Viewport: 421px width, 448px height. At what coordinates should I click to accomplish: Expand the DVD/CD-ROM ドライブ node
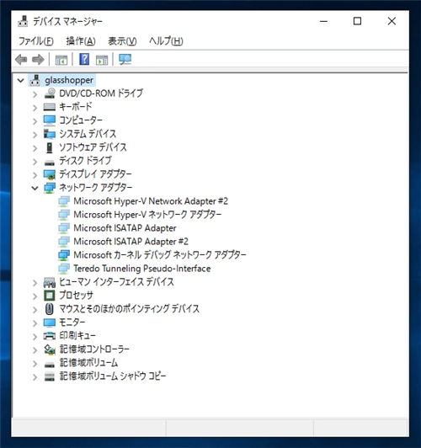pos(35,94)
